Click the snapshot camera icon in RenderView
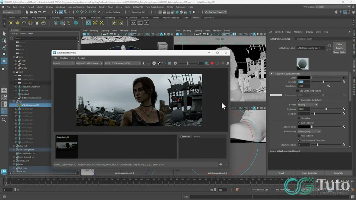The height and width of the screenshot is (200, 356). click(x=221, y=164)
